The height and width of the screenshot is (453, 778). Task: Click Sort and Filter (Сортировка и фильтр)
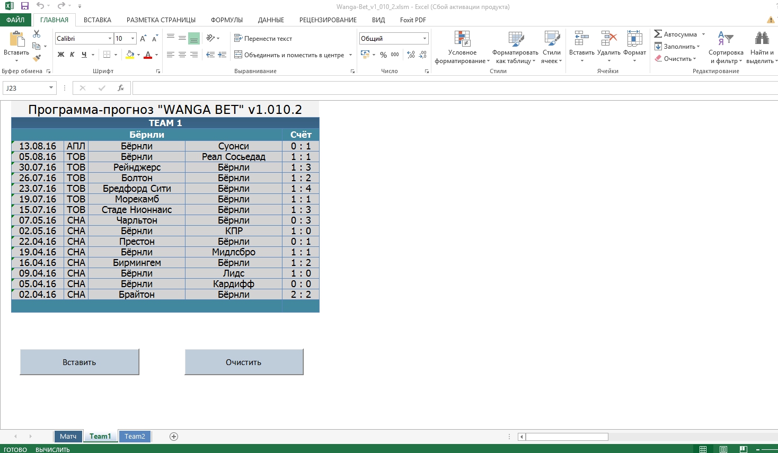[726, 47]
